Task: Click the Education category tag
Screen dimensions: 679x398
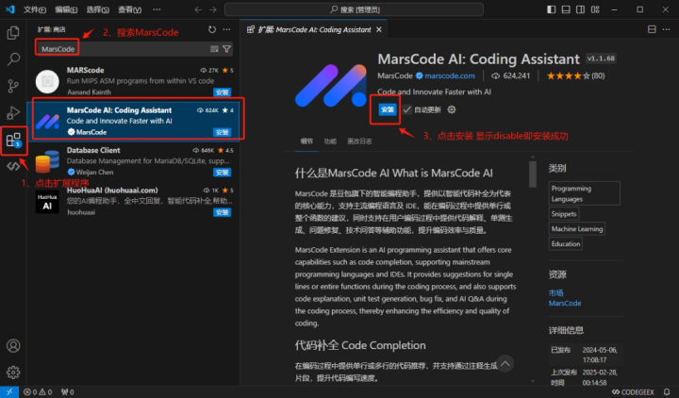Action: (x=566, y=244)
